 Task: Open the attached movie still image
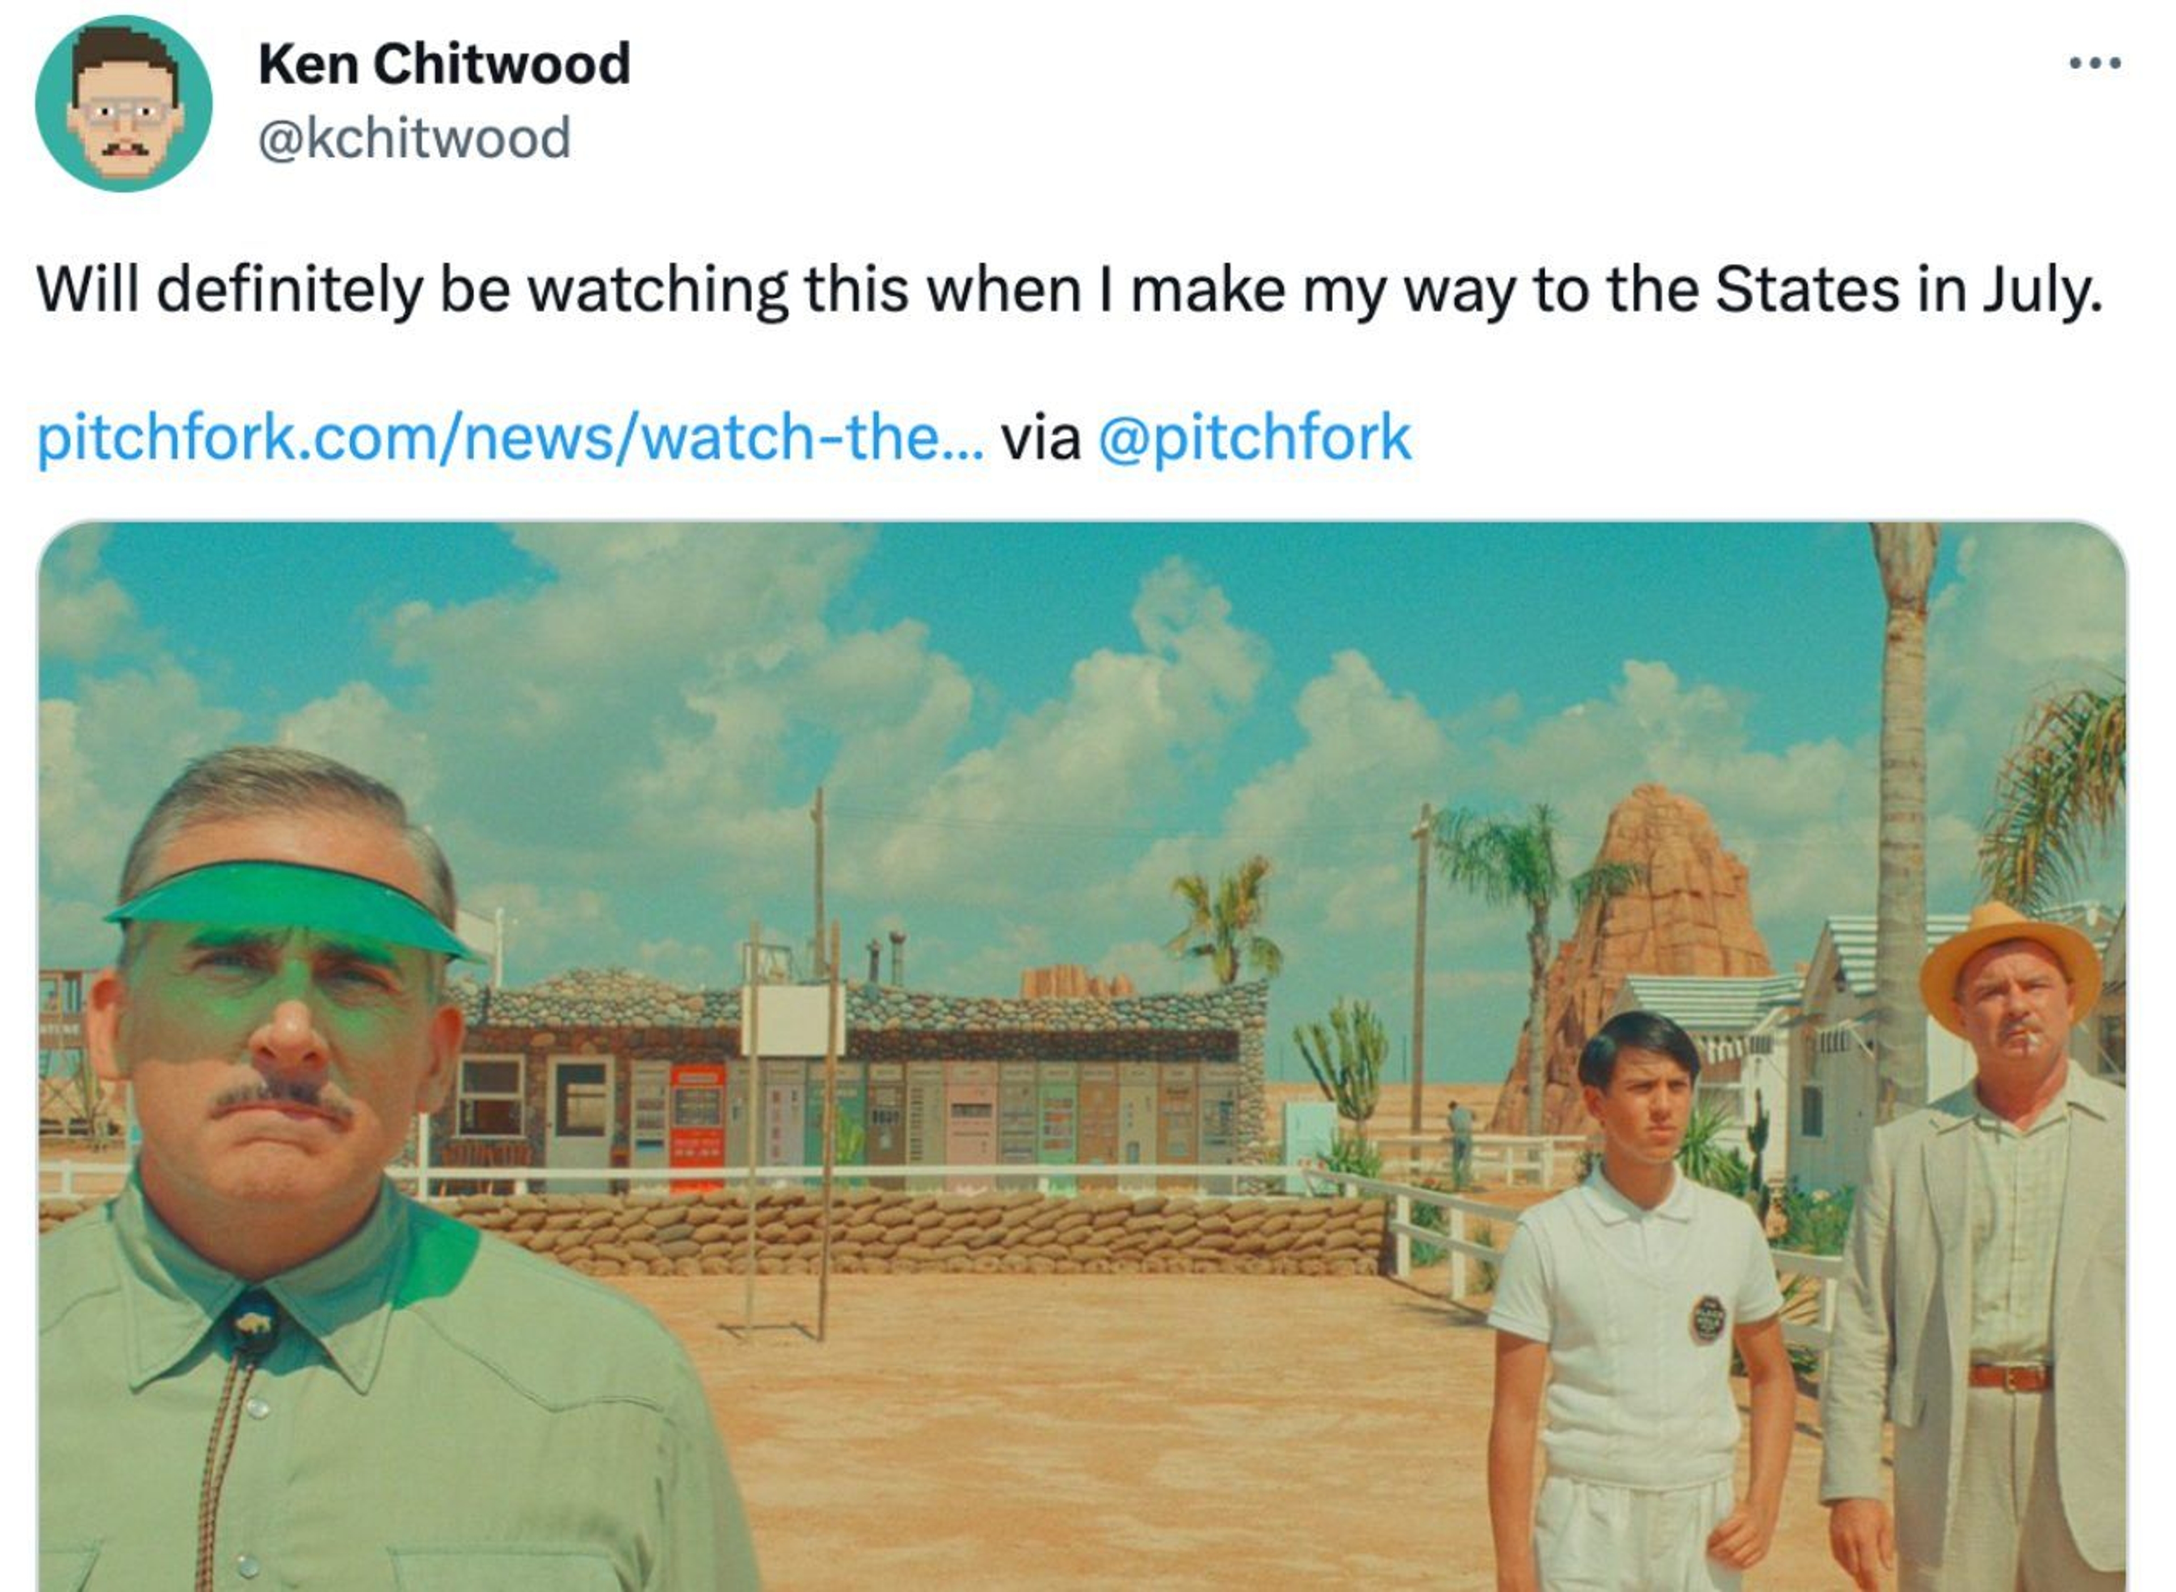(1082, 1056)
